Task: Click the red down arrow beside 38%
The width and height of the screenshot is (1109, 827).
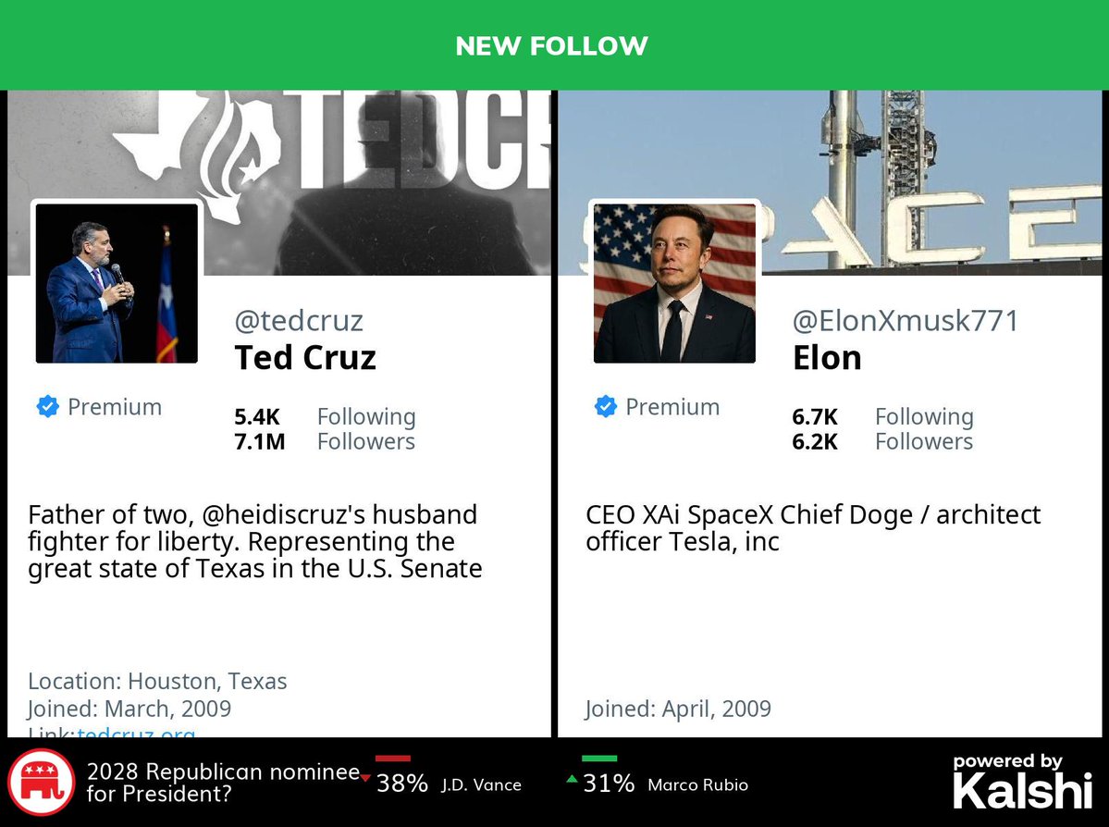Action: 366,777
